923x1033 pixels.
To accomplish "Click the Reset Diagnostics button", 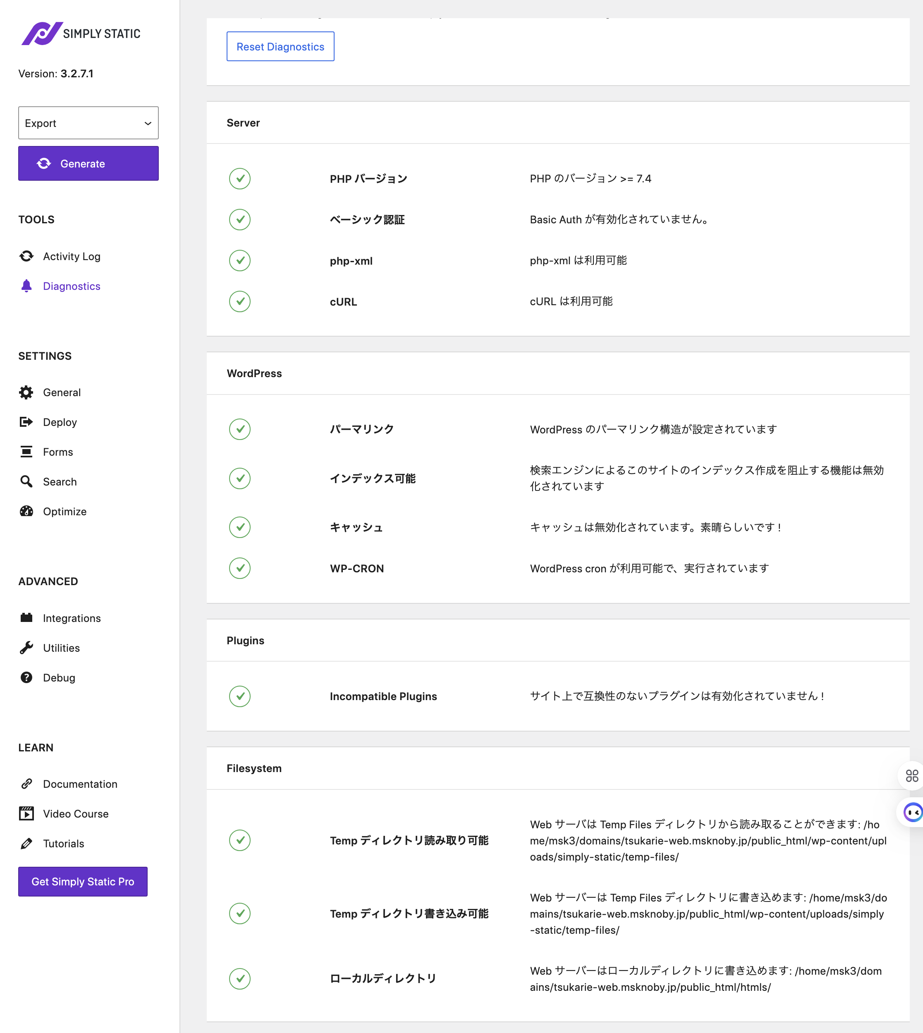I will (x=280, y=47).
